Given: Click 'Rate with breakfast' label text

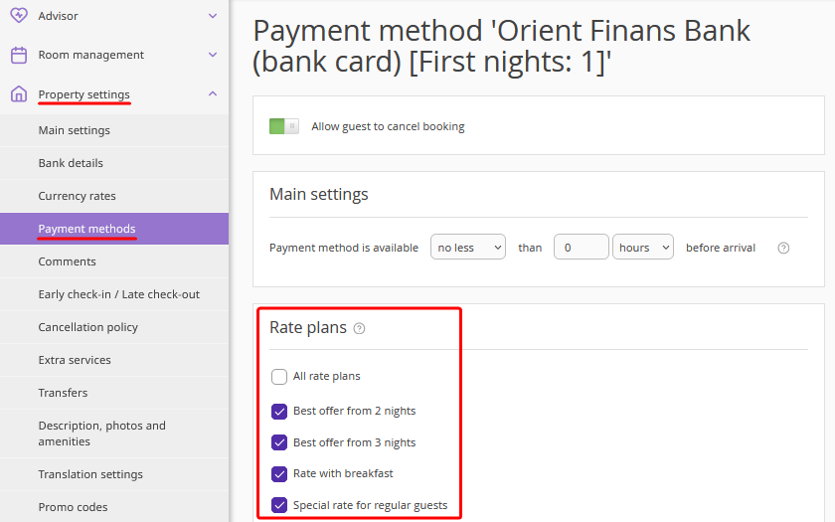Looking at the screenshot, I should click(x=343, y=473).
